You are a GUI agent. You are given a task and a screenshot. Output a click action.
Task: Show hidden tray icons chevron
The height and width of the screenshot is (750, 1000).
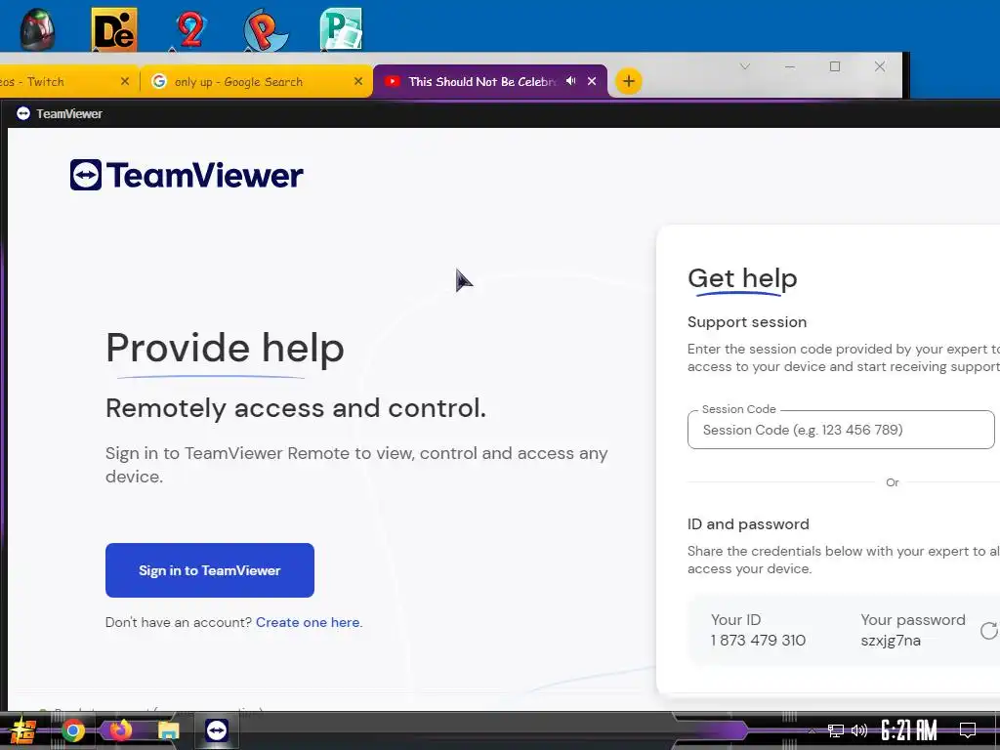[812, 730]
